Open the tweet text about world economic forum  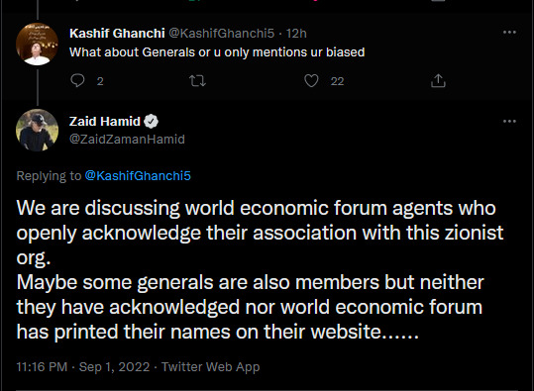(x=260, y=269)
